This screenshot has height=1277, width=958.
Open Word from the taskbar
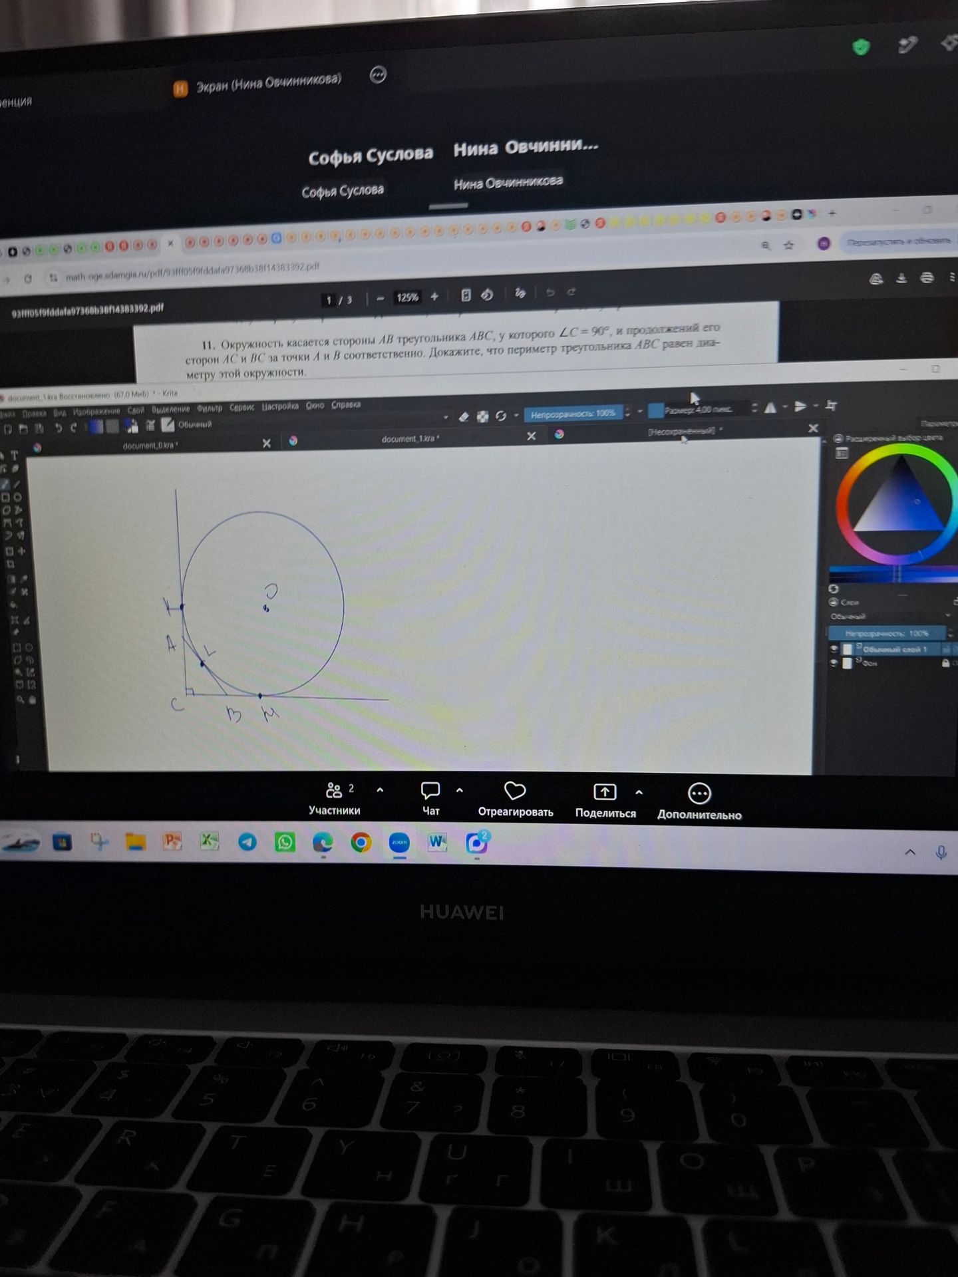point(437,843)
